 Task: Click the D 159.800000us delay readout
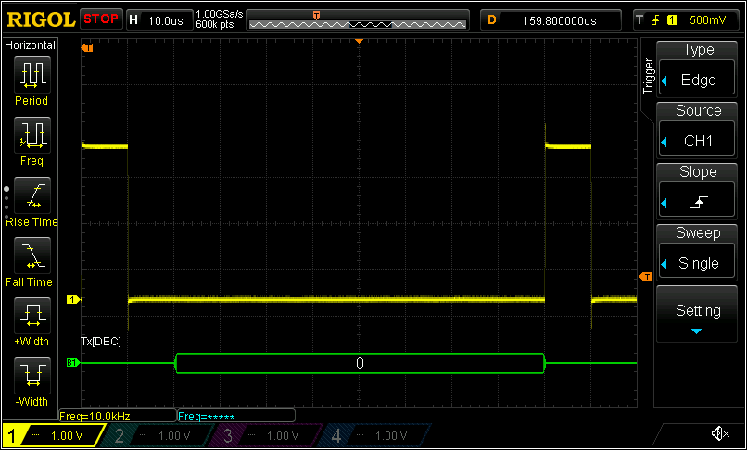[x=551, y=20]
